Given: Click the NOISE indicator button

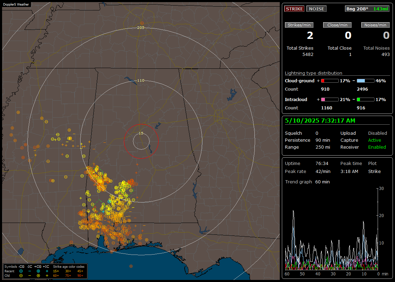Looking at the screenshot, I should (x=317, y=9).
